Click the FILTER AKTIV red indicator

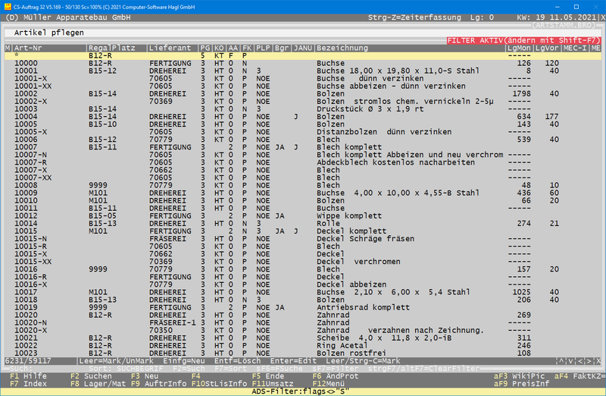(524, 40)
